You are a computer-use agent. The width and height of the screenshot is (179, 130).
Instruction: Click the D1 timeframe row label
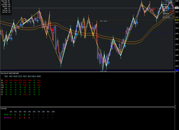[x=2, y=94]
